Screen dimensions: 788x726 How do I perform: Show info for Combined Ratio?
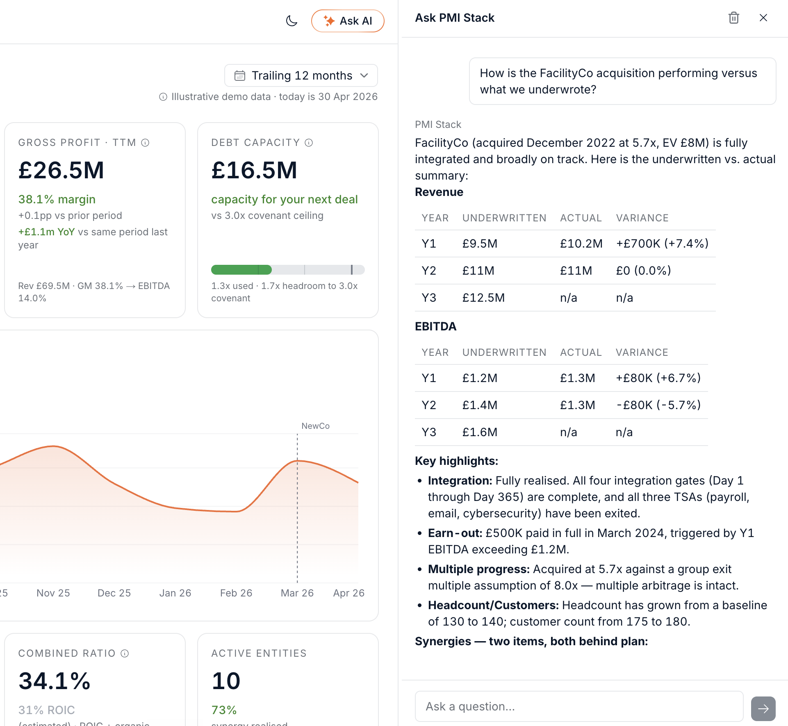click(x=125, y=653)
